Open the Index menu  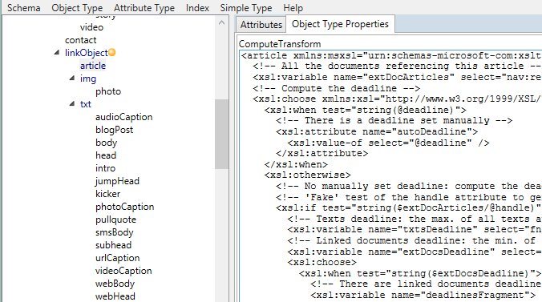click(197, 7)
